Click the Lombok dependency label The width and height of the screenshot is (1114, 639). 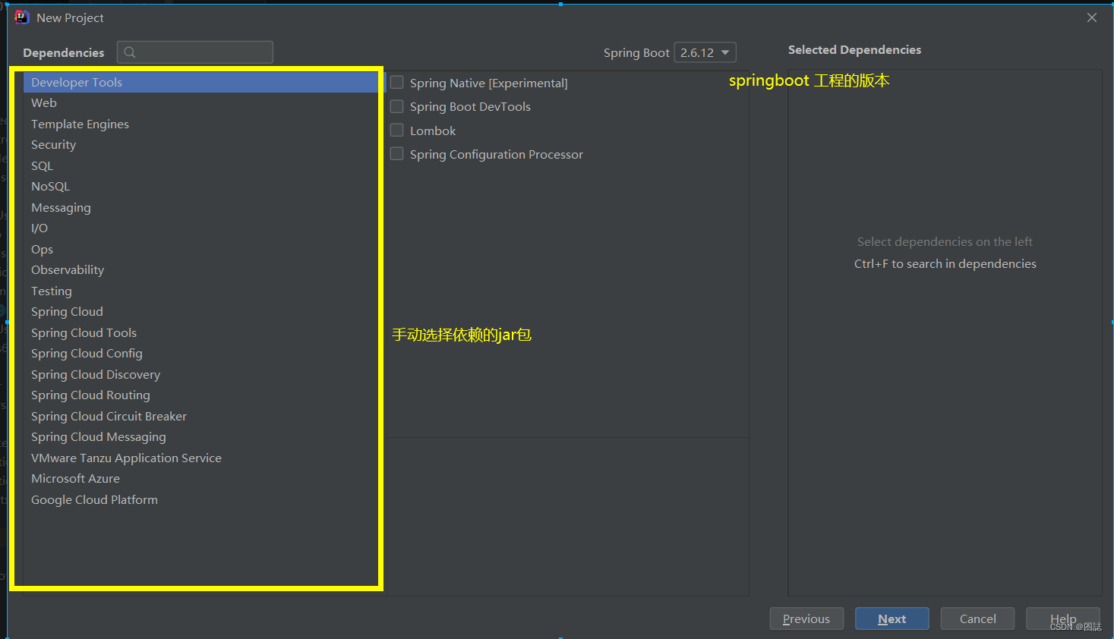click(433, 131)
